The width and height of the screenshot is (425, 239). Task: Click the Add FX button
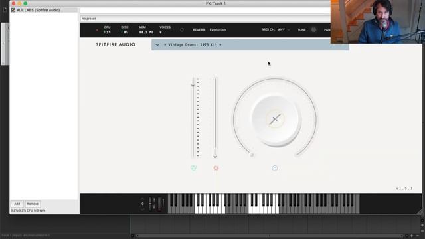click(17, 204)
